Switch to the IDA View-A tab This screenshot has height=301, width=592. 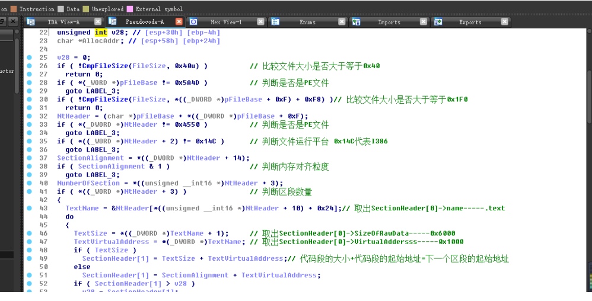(x=63, y=23)
